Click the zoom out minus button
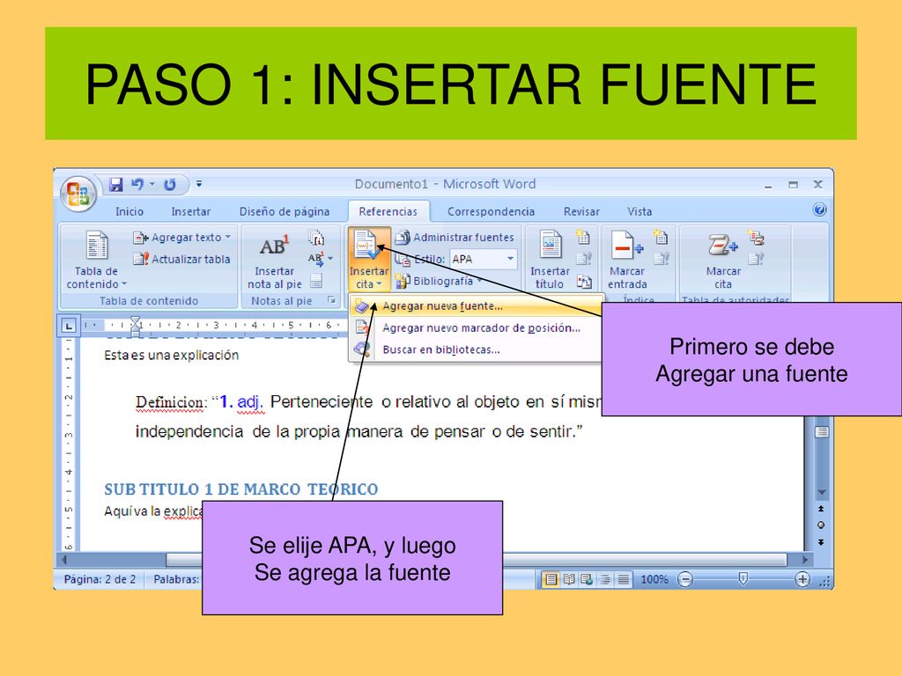Image resolution: width=902 pixels, height=676 pixels. point(684,579)
